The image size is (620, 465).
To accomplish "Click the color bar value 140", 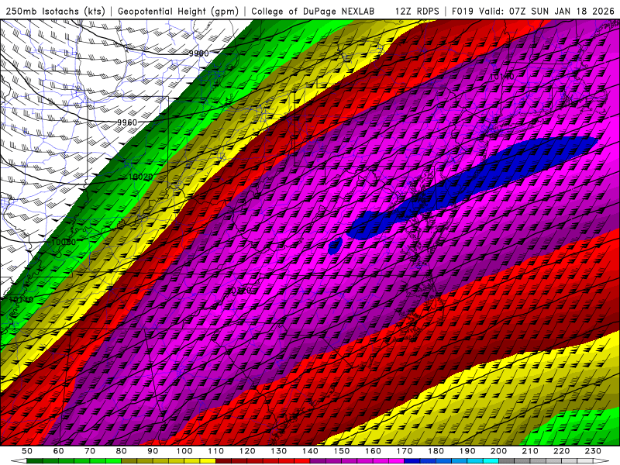I will [310, 451].
